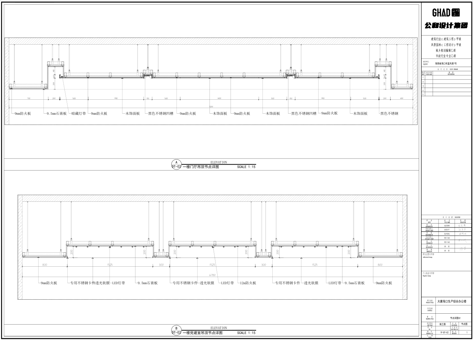Click the "暗藏灯带" annotation label
This screenshot has height=340, width=473.
click(79, 114)
